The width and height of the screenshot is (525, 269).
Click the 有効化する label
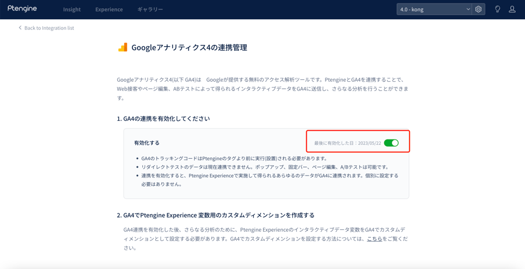(146, 143)
